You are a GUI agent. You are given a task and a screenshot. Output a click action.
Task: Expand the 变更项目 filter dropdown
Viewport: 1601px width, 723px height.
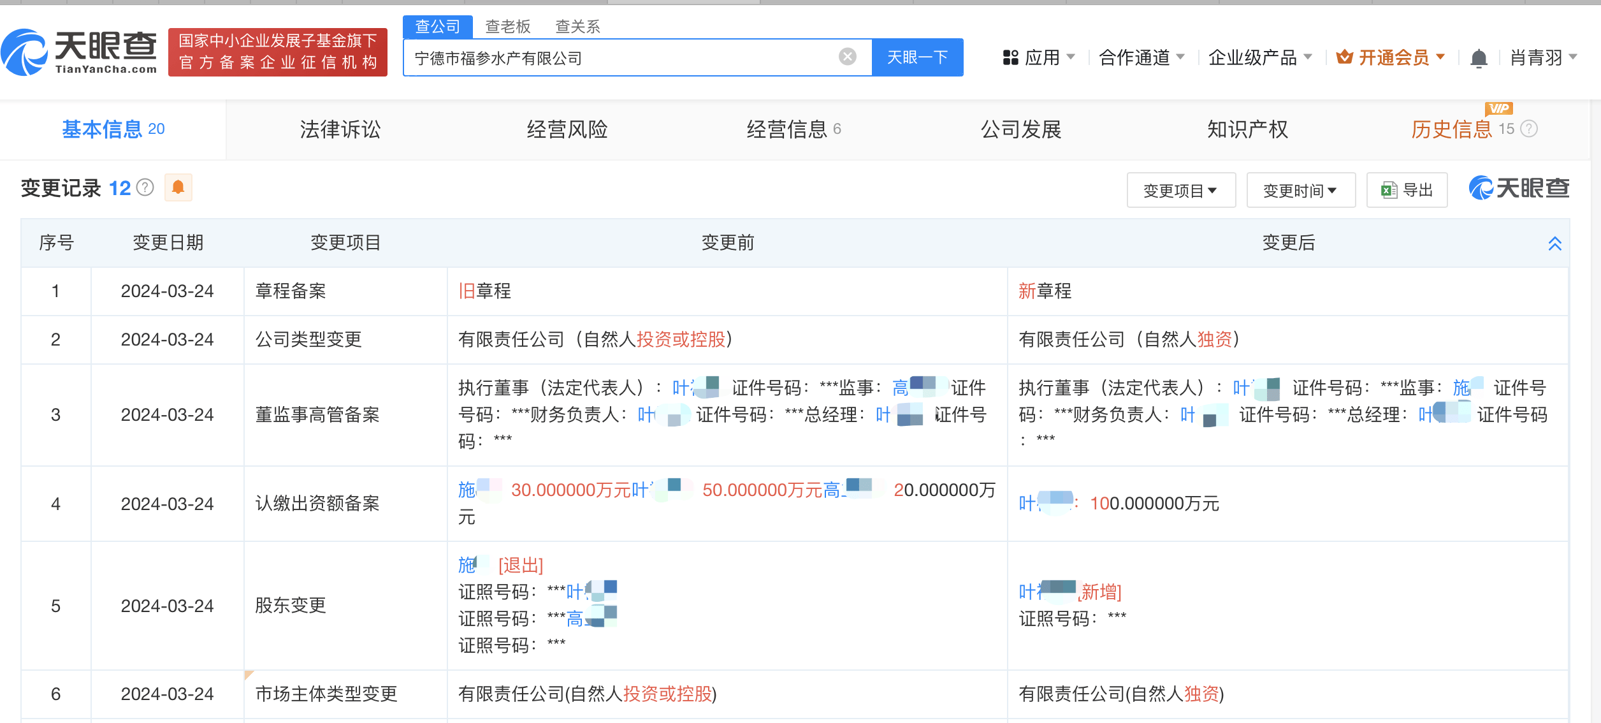[x=1181, y=190]
